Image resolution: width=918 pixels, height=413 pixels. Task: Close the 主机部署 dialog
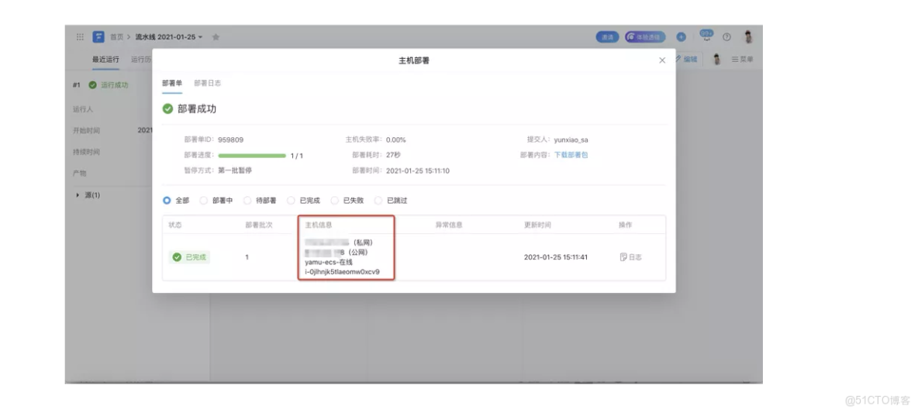(662, 60)
